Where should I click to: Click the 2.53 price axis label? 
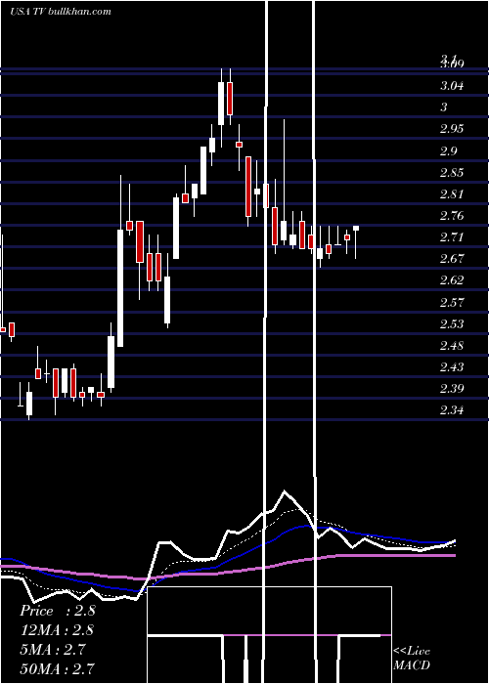pyautogui.click(x=452, y=323)
